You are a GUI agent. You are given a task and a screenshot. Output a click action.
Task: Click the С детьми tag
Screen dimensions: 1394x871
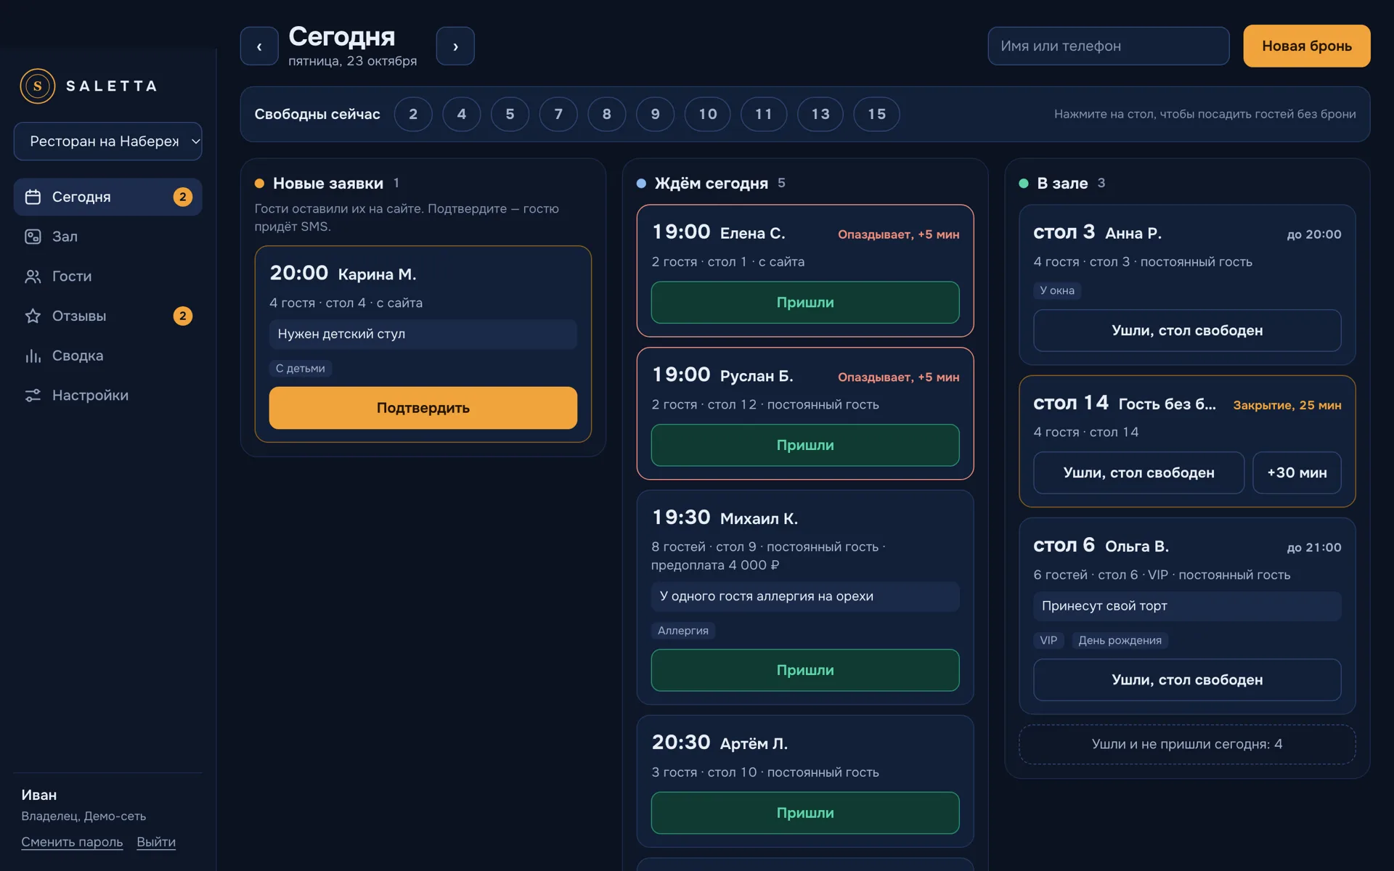pos(301,369)
